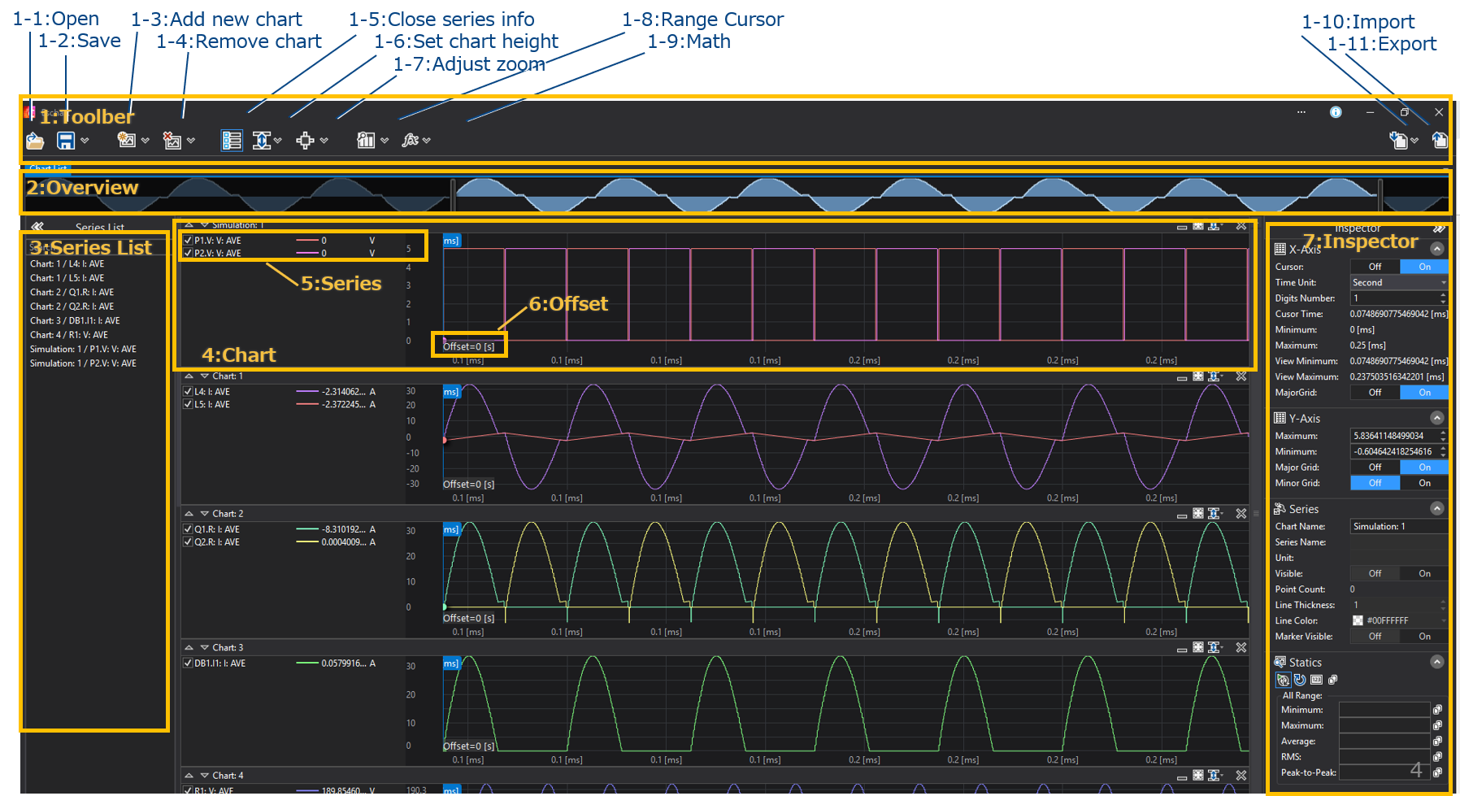The image size is (1460, 796).
Task: Turn the Y-Axis Minor Grid On
Action: [1424, 483]
